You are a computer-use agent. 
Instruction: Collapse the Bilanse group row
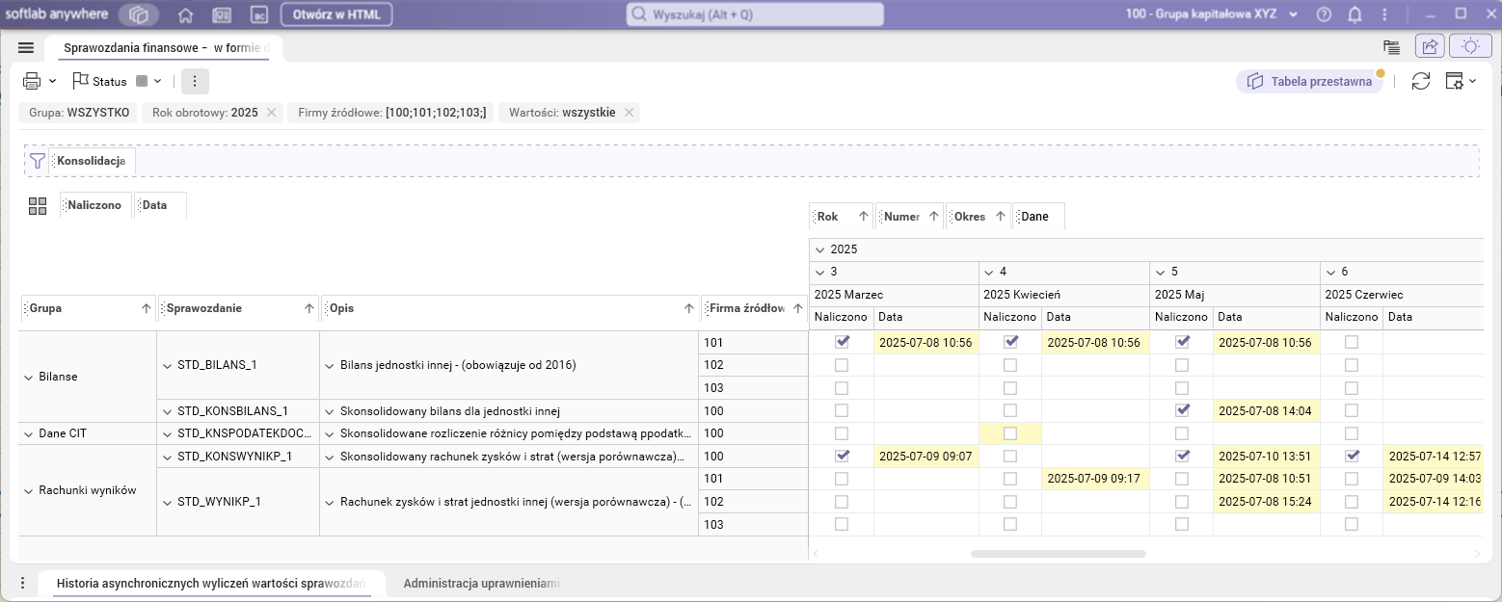coord(28,378)
